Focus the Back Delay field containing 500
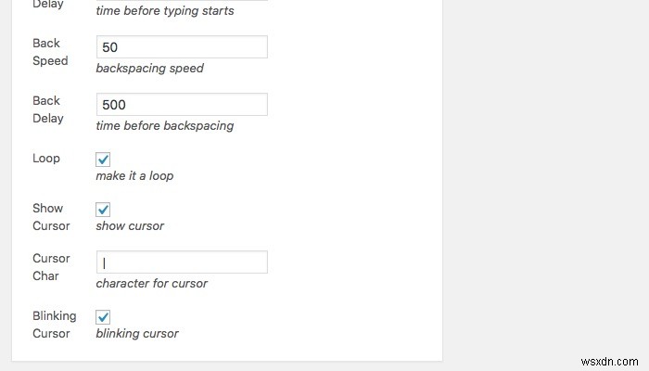649x371 pixels. (x=182, y=105)
